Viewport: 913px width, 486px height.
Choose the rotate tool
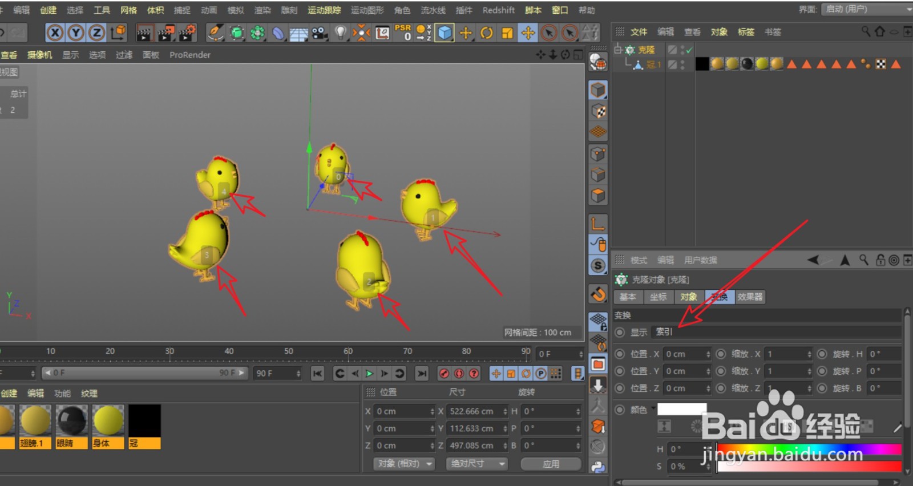coord(486,33)
